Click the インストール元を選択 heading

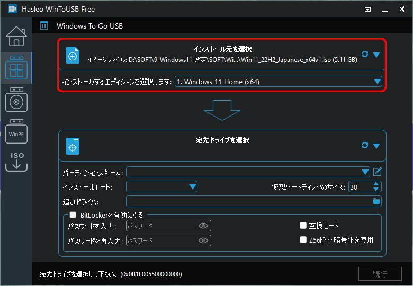point(222,49)
